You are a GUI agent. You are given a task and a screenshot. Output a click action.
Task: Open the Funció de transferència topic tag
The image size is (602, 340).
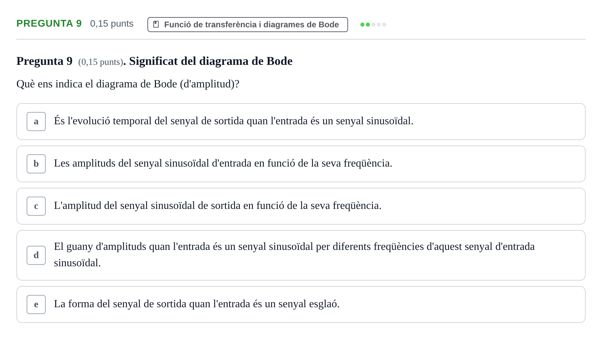(x=248, y=25)
